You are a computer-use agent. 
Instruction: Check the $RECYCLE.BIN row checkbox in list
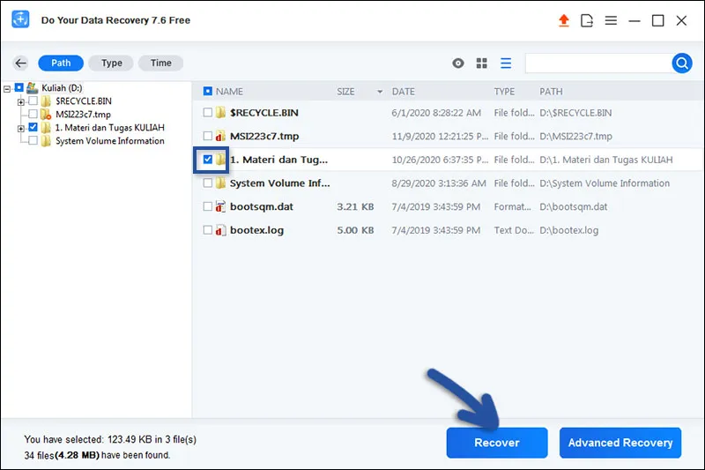[x=207, y=113]
